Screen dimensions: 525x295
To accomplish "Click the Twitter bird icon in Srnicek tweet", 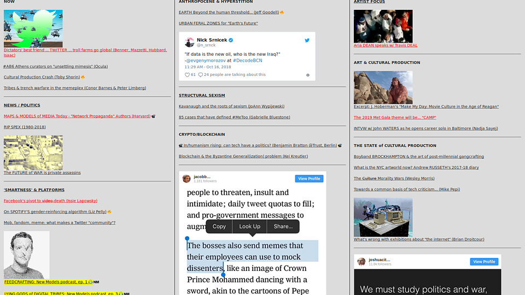I will tap(307, 40).
